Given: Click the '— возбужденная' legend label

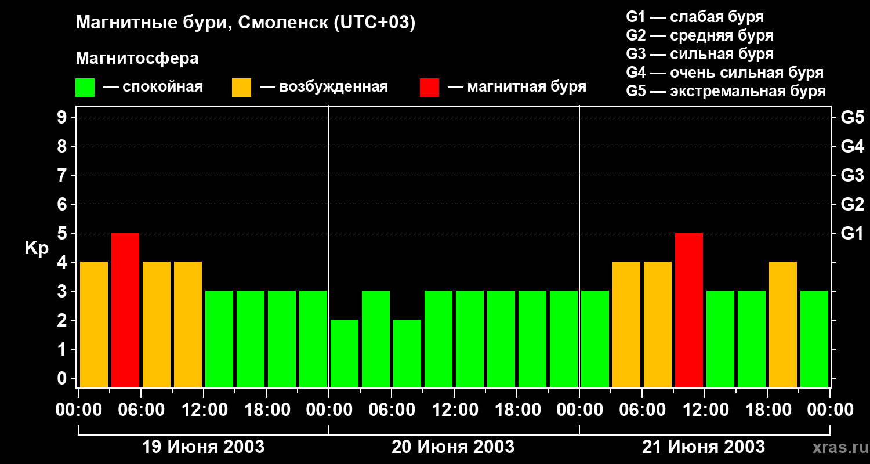Looking at the screenshot, I should click(324, 87).
